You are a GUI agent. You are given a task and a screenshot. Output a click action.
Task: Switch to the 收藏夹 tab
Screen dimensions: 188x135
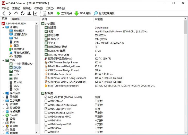tap(15, 19)
